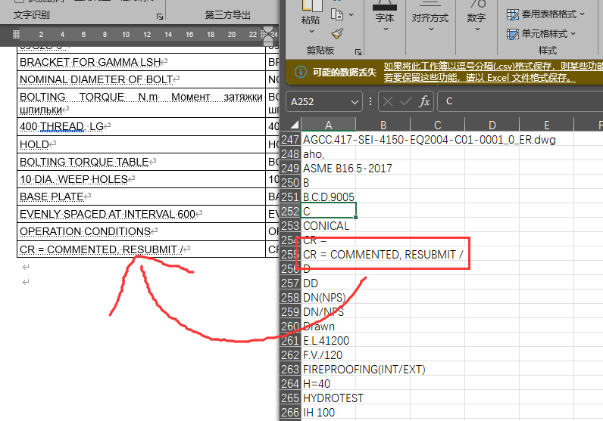603x421 pixels.
Task: Expand the 数字 number group dropdown
Action: 477,29
